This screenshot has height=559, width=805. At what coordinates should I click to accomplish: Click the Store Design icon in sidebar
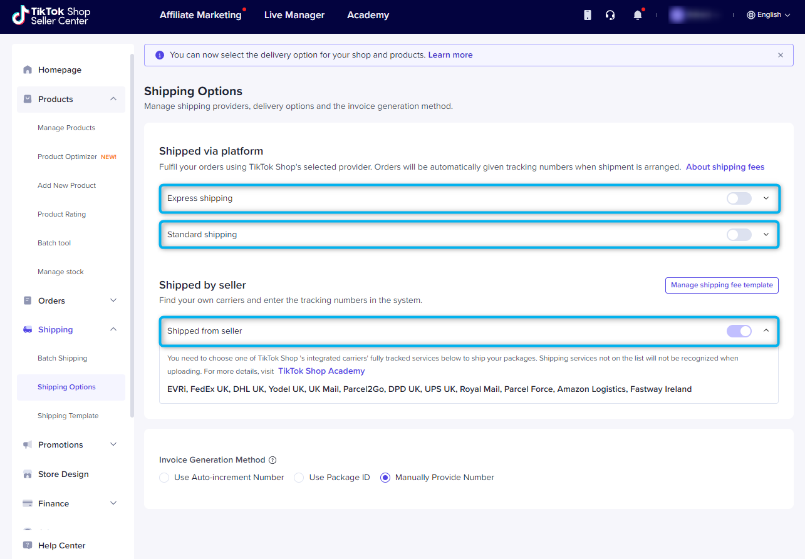pos(28,474)
